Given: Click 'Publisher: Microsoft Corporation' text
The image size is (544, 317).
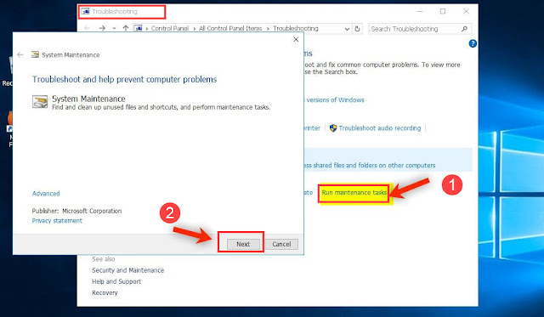Looking at the screenshot, I should point(76,211).
